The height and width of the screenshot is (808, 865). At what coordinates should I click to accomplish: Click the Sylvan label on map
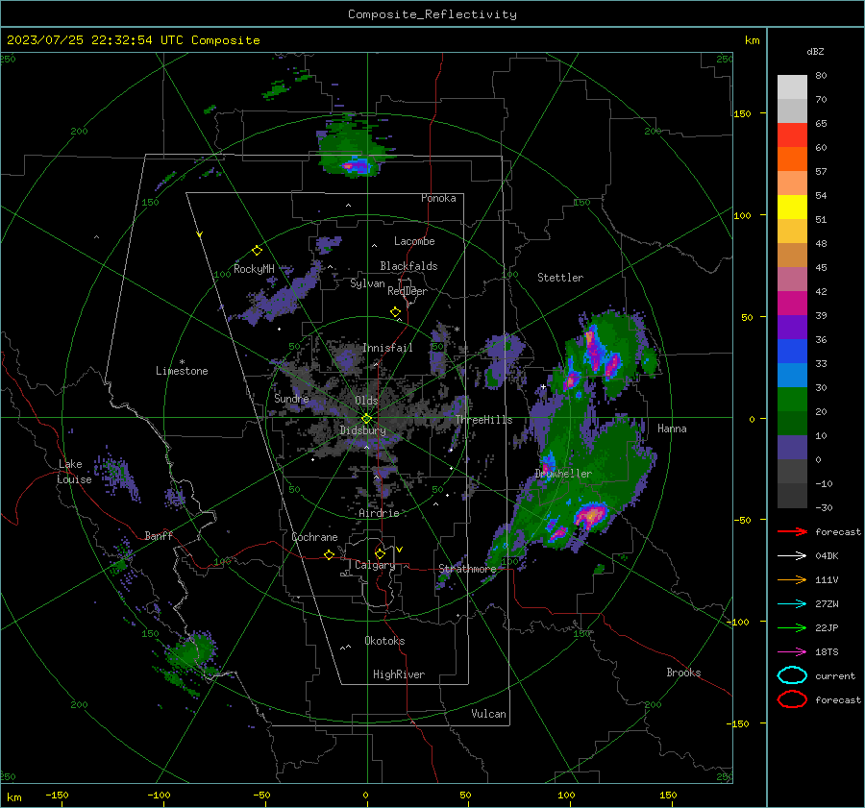pos(367,283)
